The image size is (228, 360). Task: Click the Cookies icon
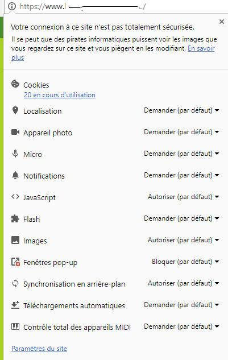tap(15, 84)
